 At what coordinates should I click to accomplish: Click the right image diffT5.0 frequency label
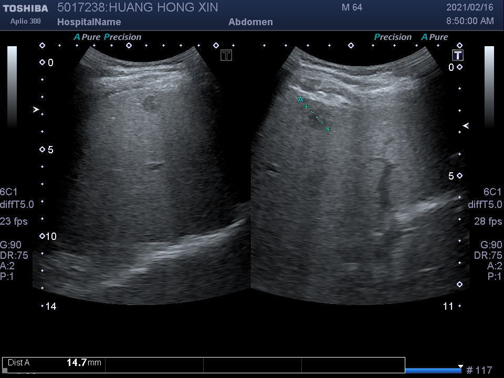(x=485, y=205)
